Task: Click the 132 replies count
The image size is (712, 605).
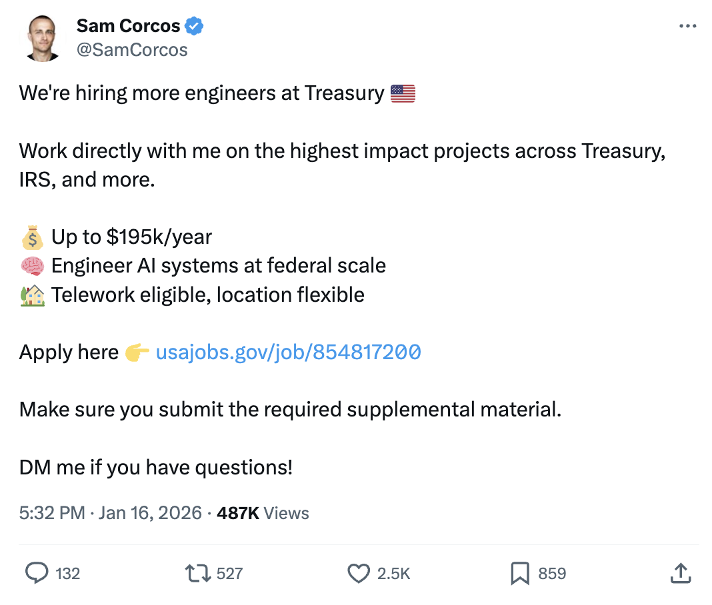Action: pyautogui.click(x=67, y=573)
